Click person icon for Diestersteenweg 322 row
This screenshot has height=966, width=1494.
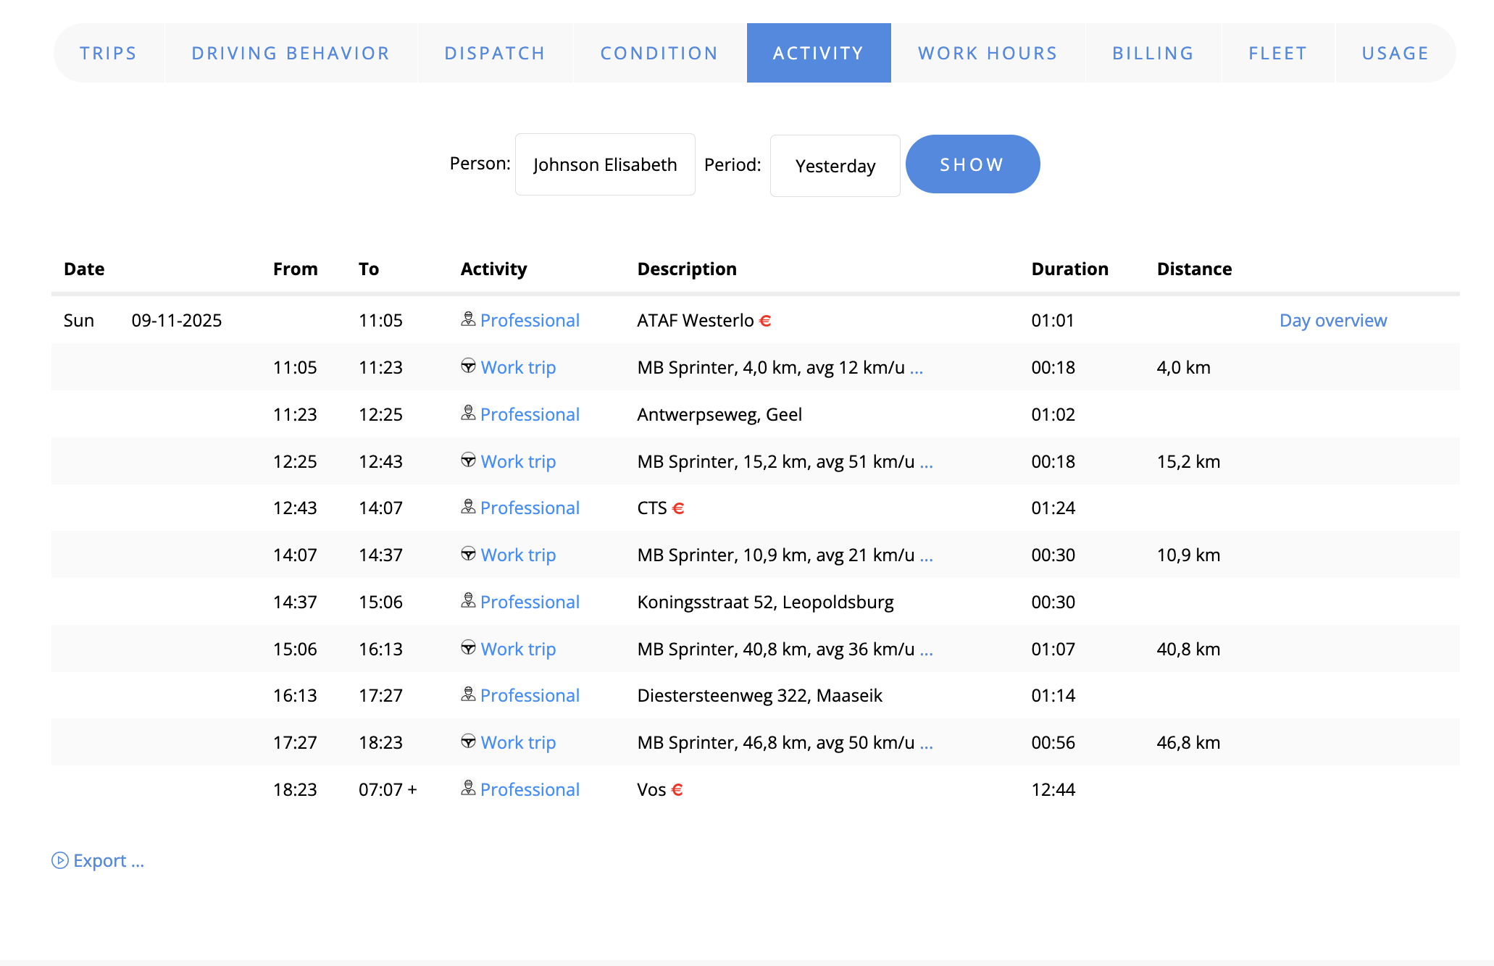pos(468,695)
